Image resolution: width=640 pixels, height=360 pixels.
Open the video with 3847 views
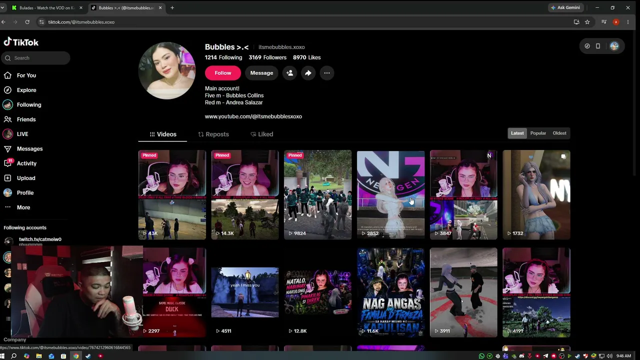[463, 195]
